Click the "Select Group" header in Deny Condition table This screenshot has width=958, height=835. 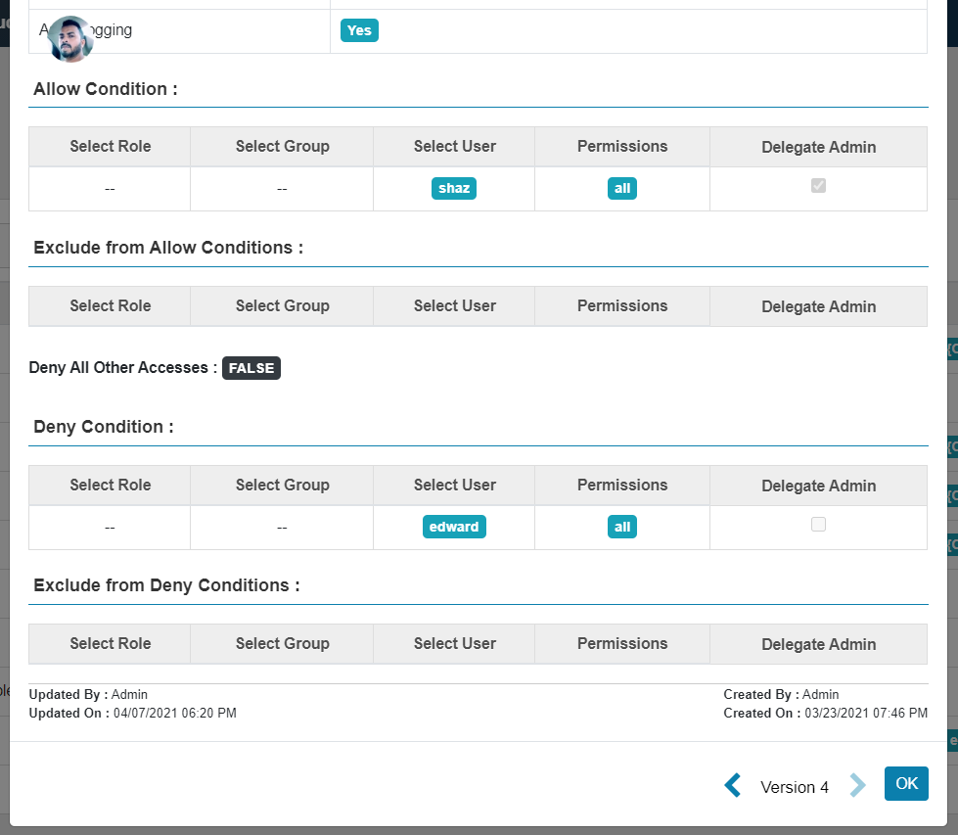click(x=281, y=485)
